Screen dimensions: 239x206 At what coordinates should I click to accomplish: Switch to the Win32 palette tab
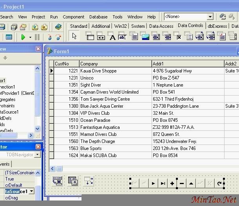(120, 26)
